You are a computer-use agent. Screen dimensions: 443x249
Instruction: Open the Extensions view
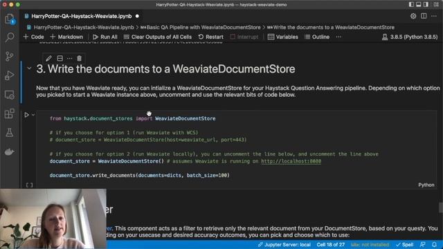click(x=10, y=113)
